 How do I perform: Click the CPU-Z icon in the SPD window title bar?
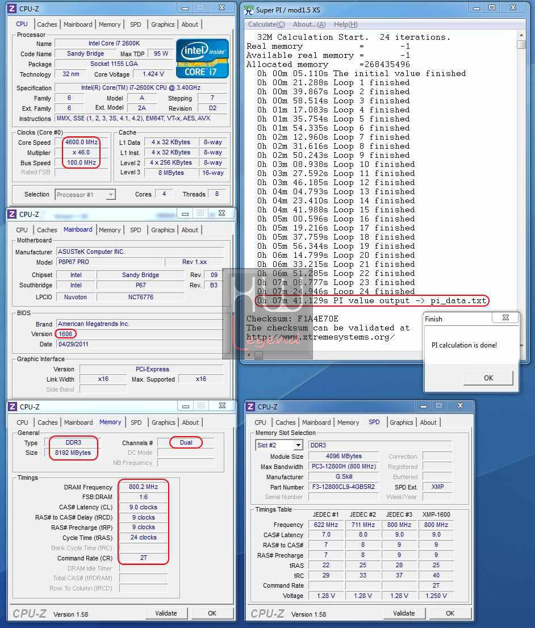(250, 407)
